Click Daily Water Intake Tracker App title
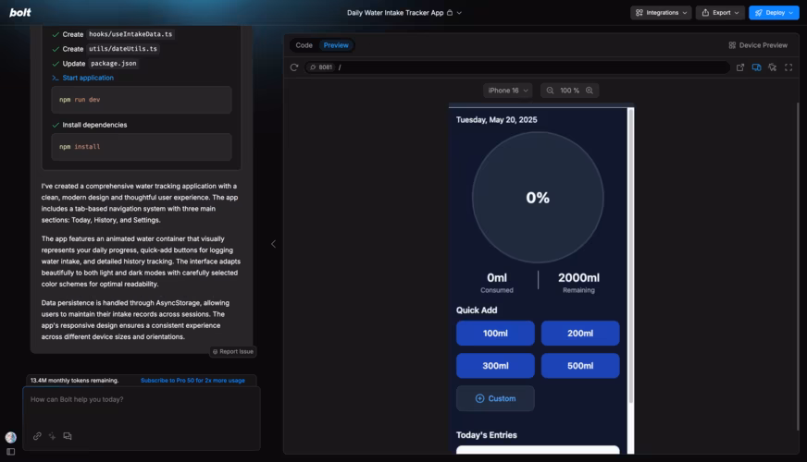 pyautogui.click(x=395, y=13)
